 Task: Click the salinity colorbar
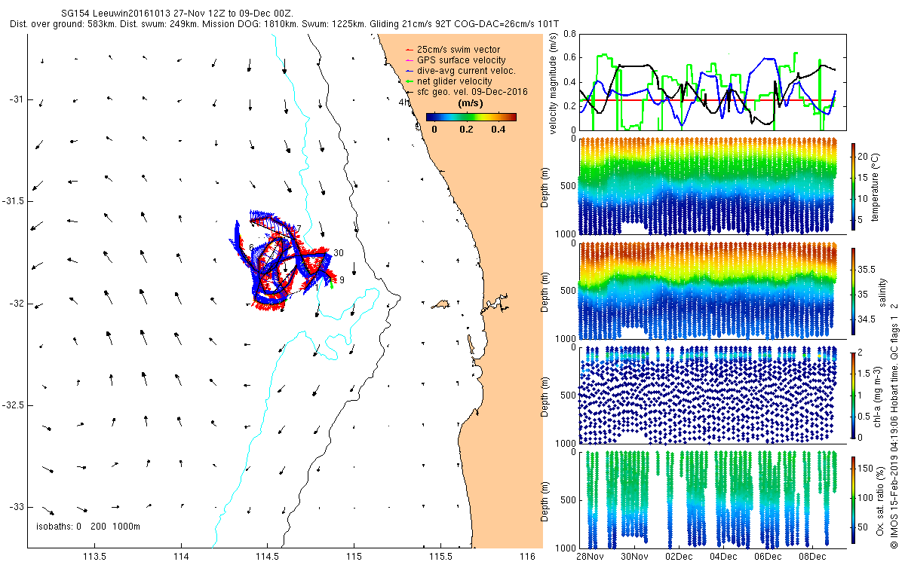point(854,291)
